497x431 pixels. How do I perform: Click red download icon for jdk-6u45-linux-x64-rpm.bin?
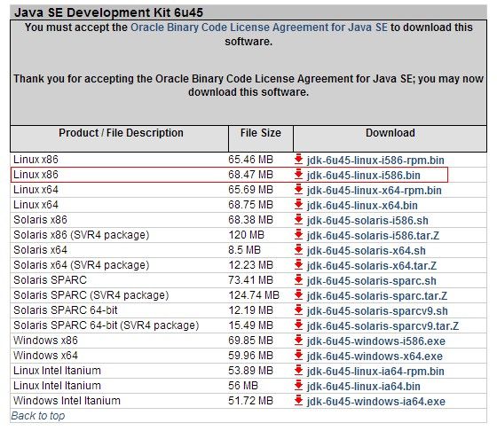point(298,190)
